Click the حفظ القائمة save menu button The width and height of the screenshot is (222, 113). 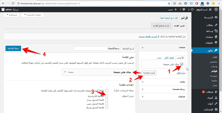tap(13, 48)
